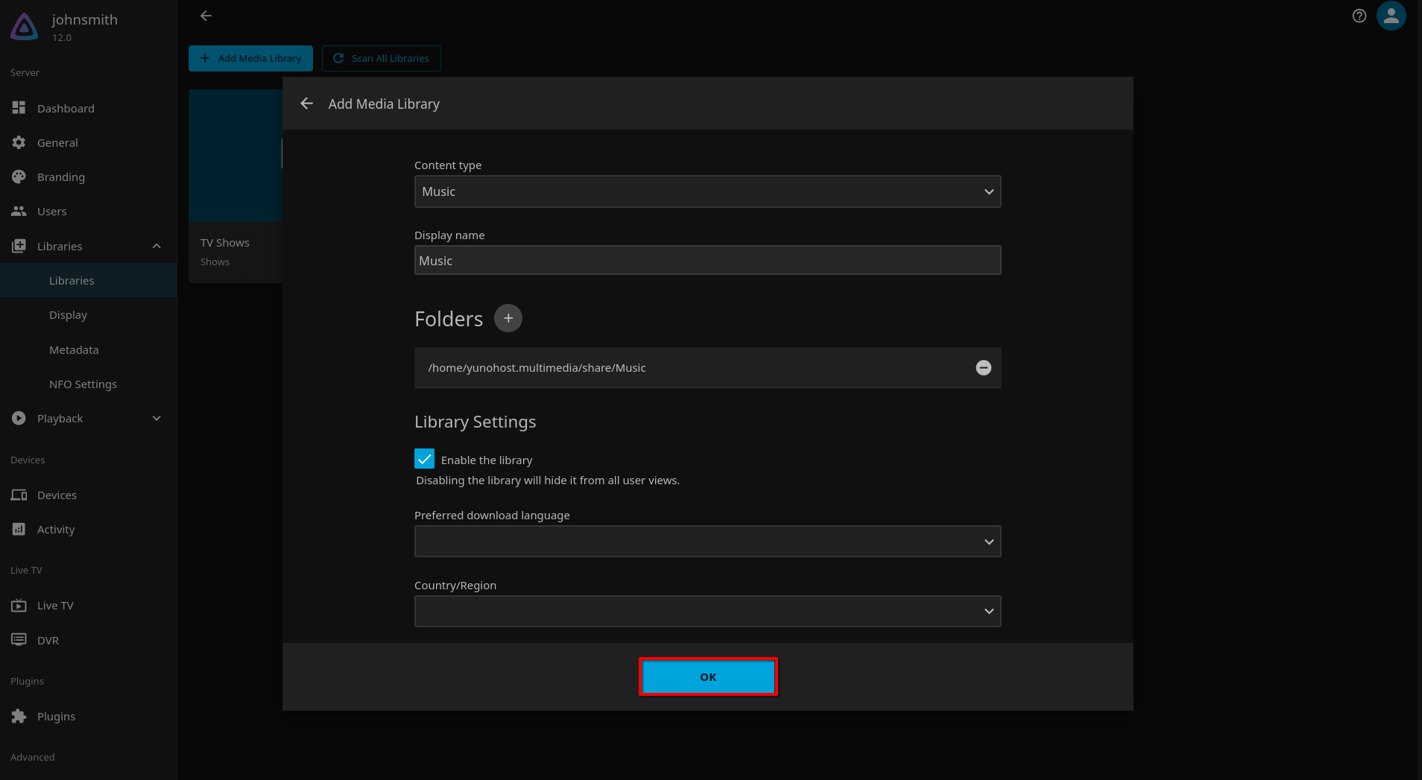
Task: Remove the Music folder path entry
Action: (x=984, y=367)
